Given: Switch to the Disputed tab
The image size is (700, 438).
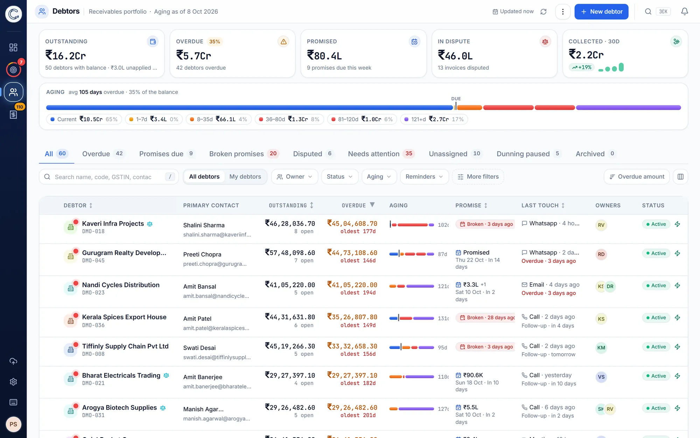Looking at the screenshot, I should click(x=313, y=154).
